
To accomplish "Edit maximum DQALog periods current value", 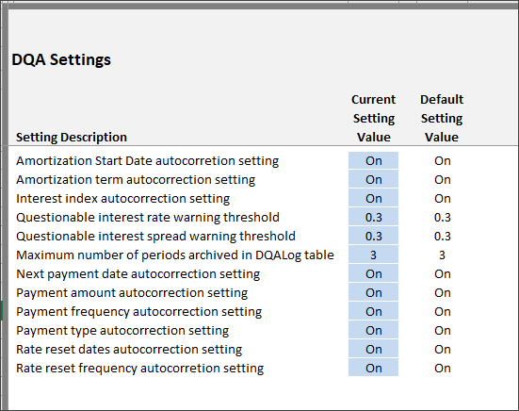I will tap(373, 255).
